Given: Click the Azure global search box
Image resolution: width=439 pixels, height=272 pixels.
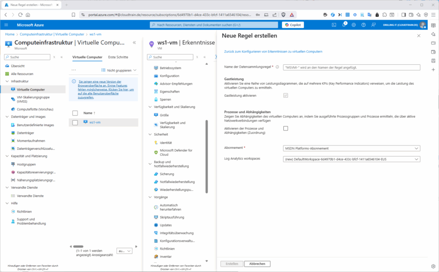Looking at the screenshot, I should [x=214, y=25].
